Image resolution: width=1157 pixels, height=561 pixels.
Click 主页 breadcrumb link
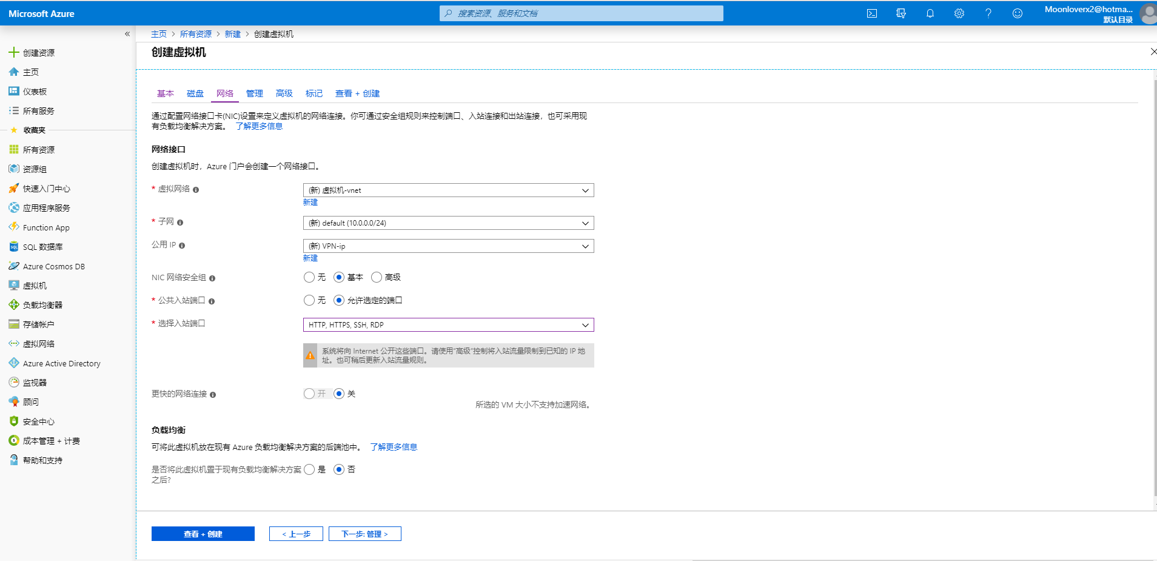(x=159, y=34)
